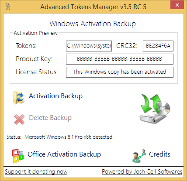Viewport: 187px width, 181px height.
Task: Click the Credits people icon
Action: click(139, 156)
